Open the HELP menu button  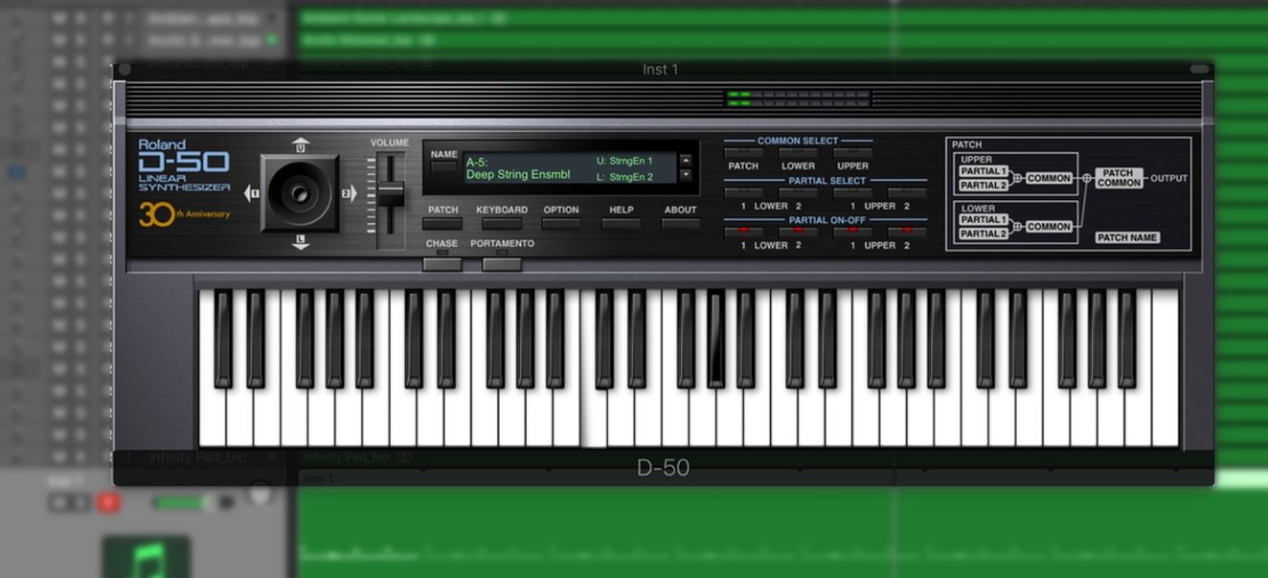point(622,223)
